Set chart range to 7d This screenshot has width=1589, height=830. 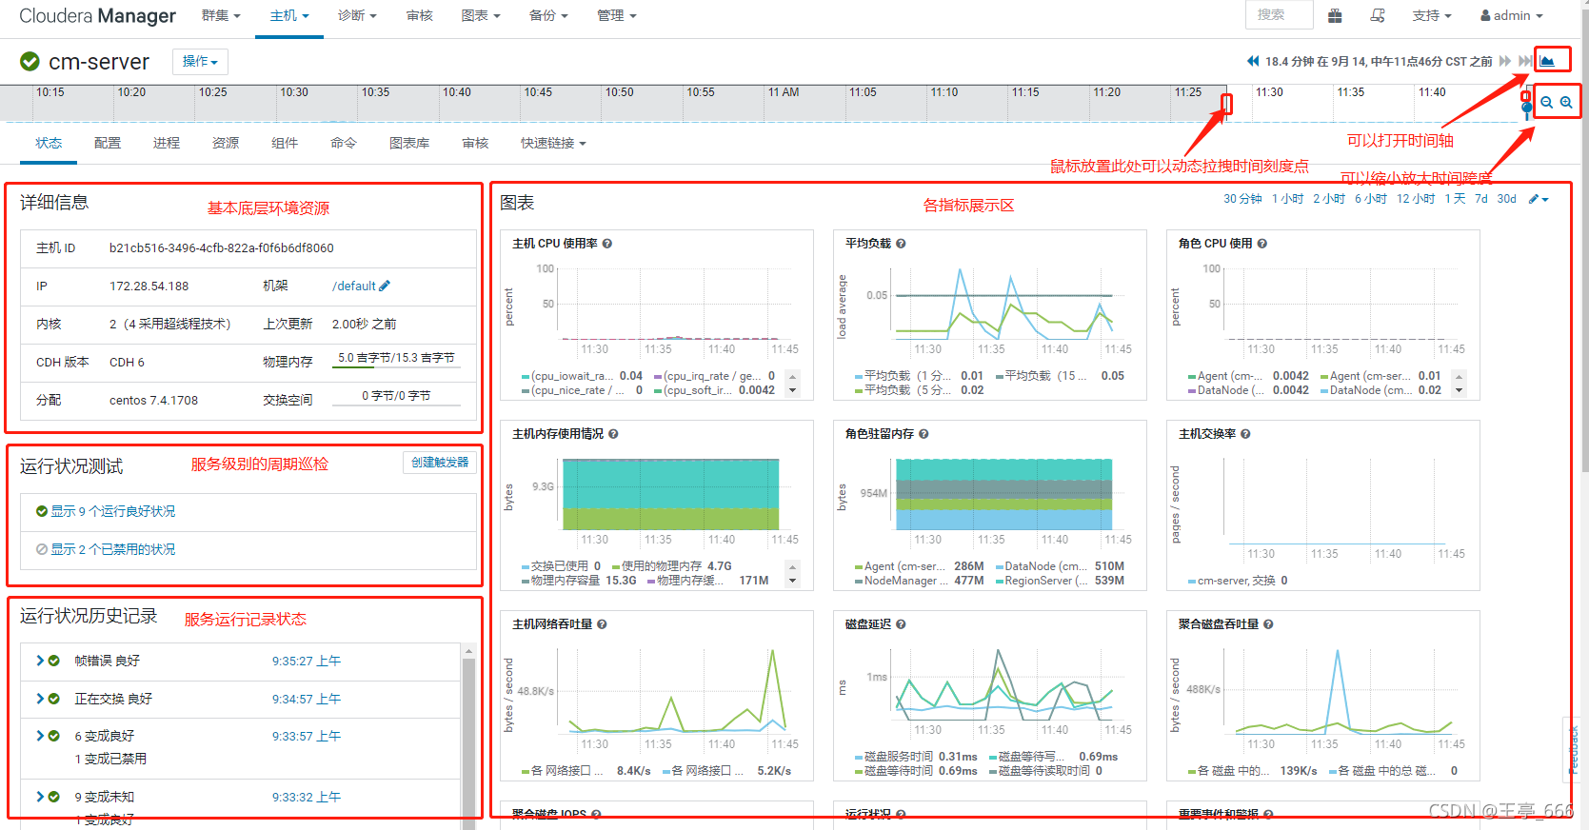(1480, 199)
